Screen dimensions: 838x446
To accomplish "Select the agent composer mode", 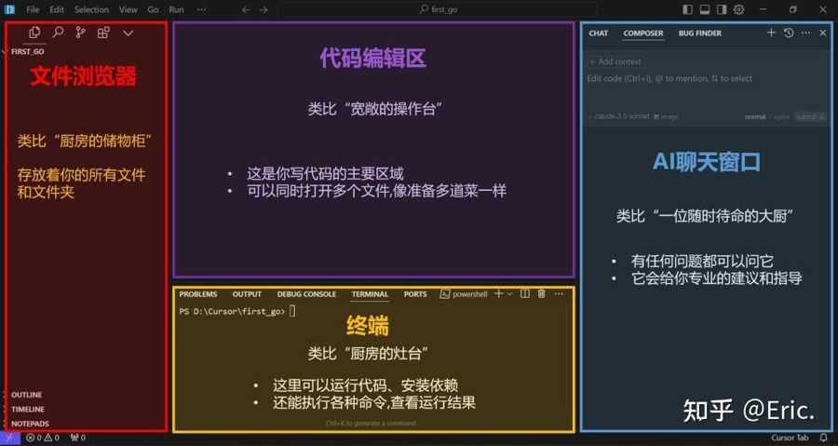I will click(781, 116).
